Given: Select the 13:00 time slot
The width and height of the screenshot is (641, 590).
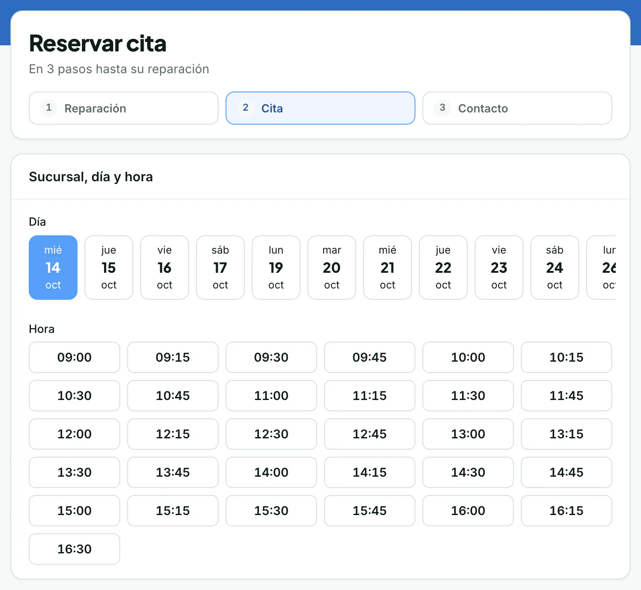Looking at the screenshot, I should click(x=468, y=434).
